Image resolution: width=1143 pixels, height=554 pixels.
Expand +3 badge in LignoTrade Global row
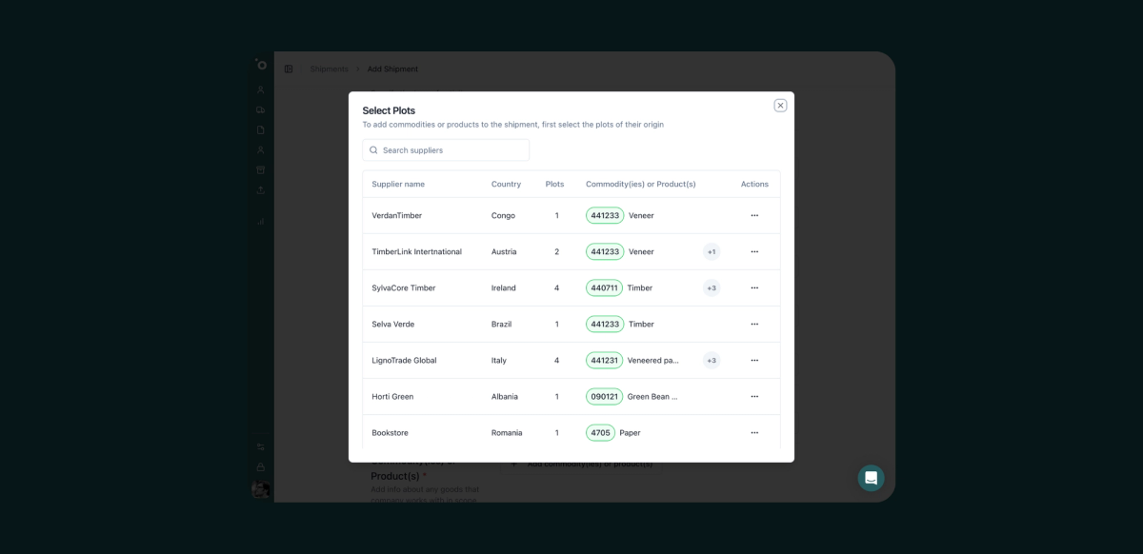click(712, 360)
